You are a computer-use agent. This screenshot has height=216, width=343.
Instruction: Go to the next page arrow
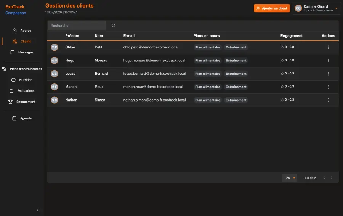332,178
